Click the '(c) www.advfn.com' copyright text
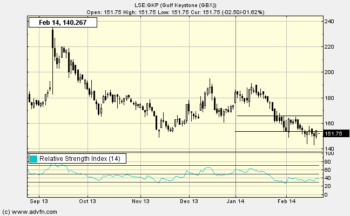 pyautogui.click(x=30, y=212)
